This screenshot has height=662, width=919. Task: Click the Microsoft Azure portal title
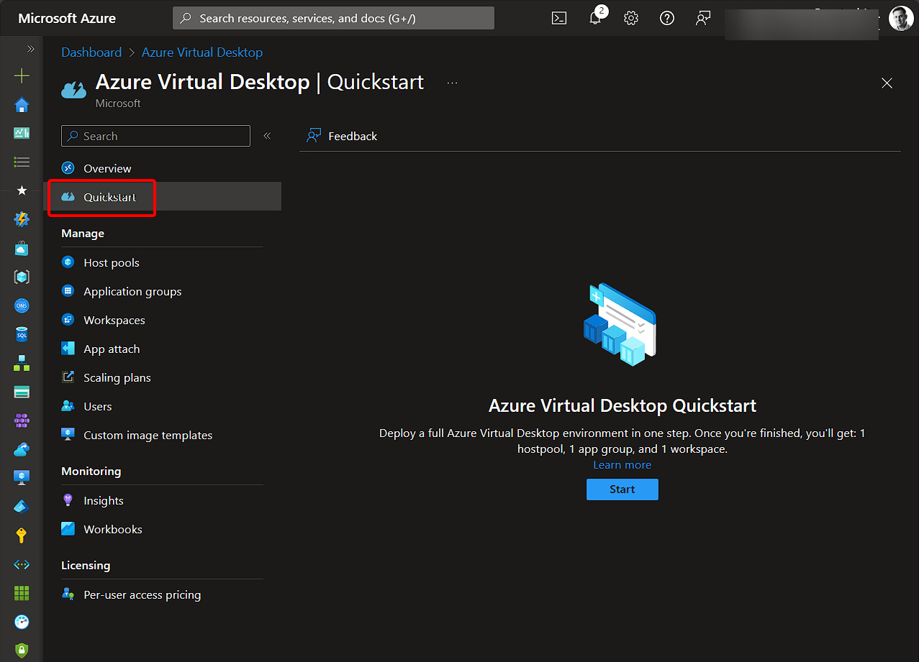pyautogui.click(x=67, y=19)
